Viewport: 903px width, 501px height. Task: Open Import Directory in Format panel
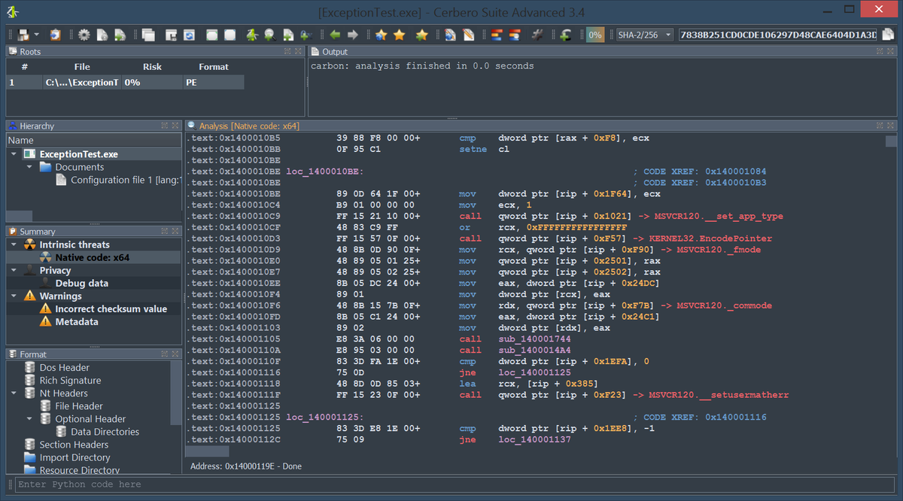(x=74, y=457)
